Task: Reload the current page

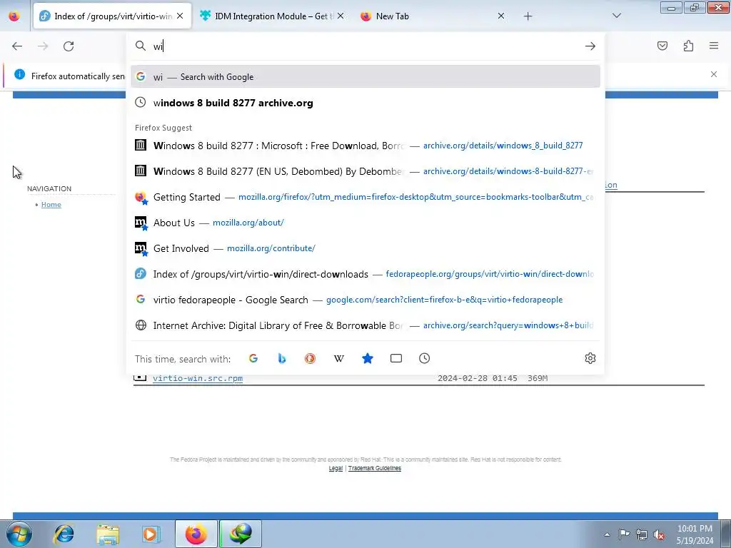Action: (x=69, y=46)
